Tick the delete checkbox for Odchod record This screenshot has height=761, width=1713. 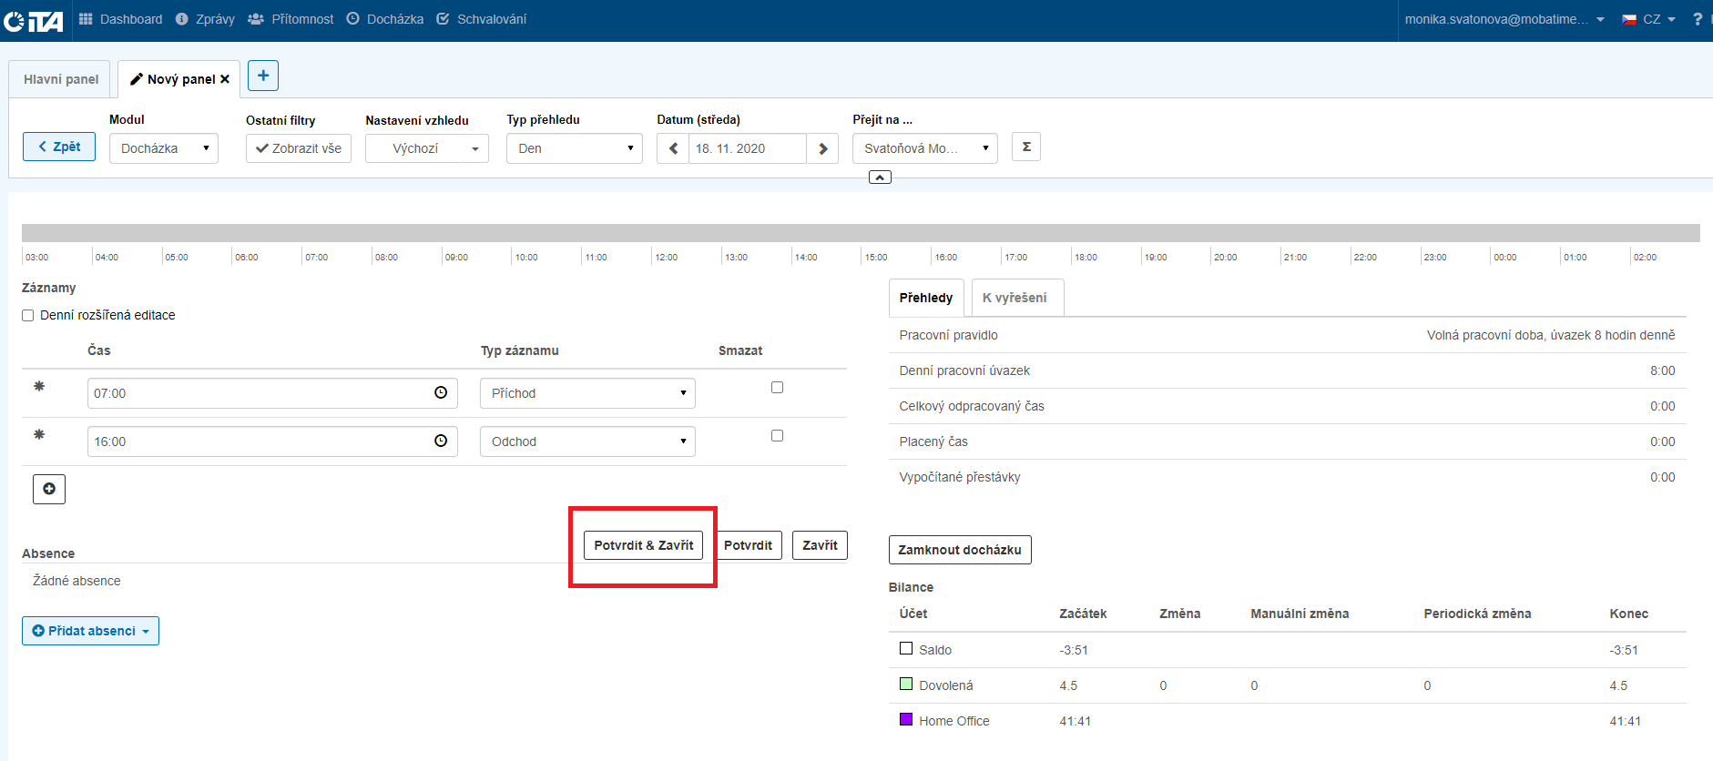pyautogui.click(x=777, y=436)
